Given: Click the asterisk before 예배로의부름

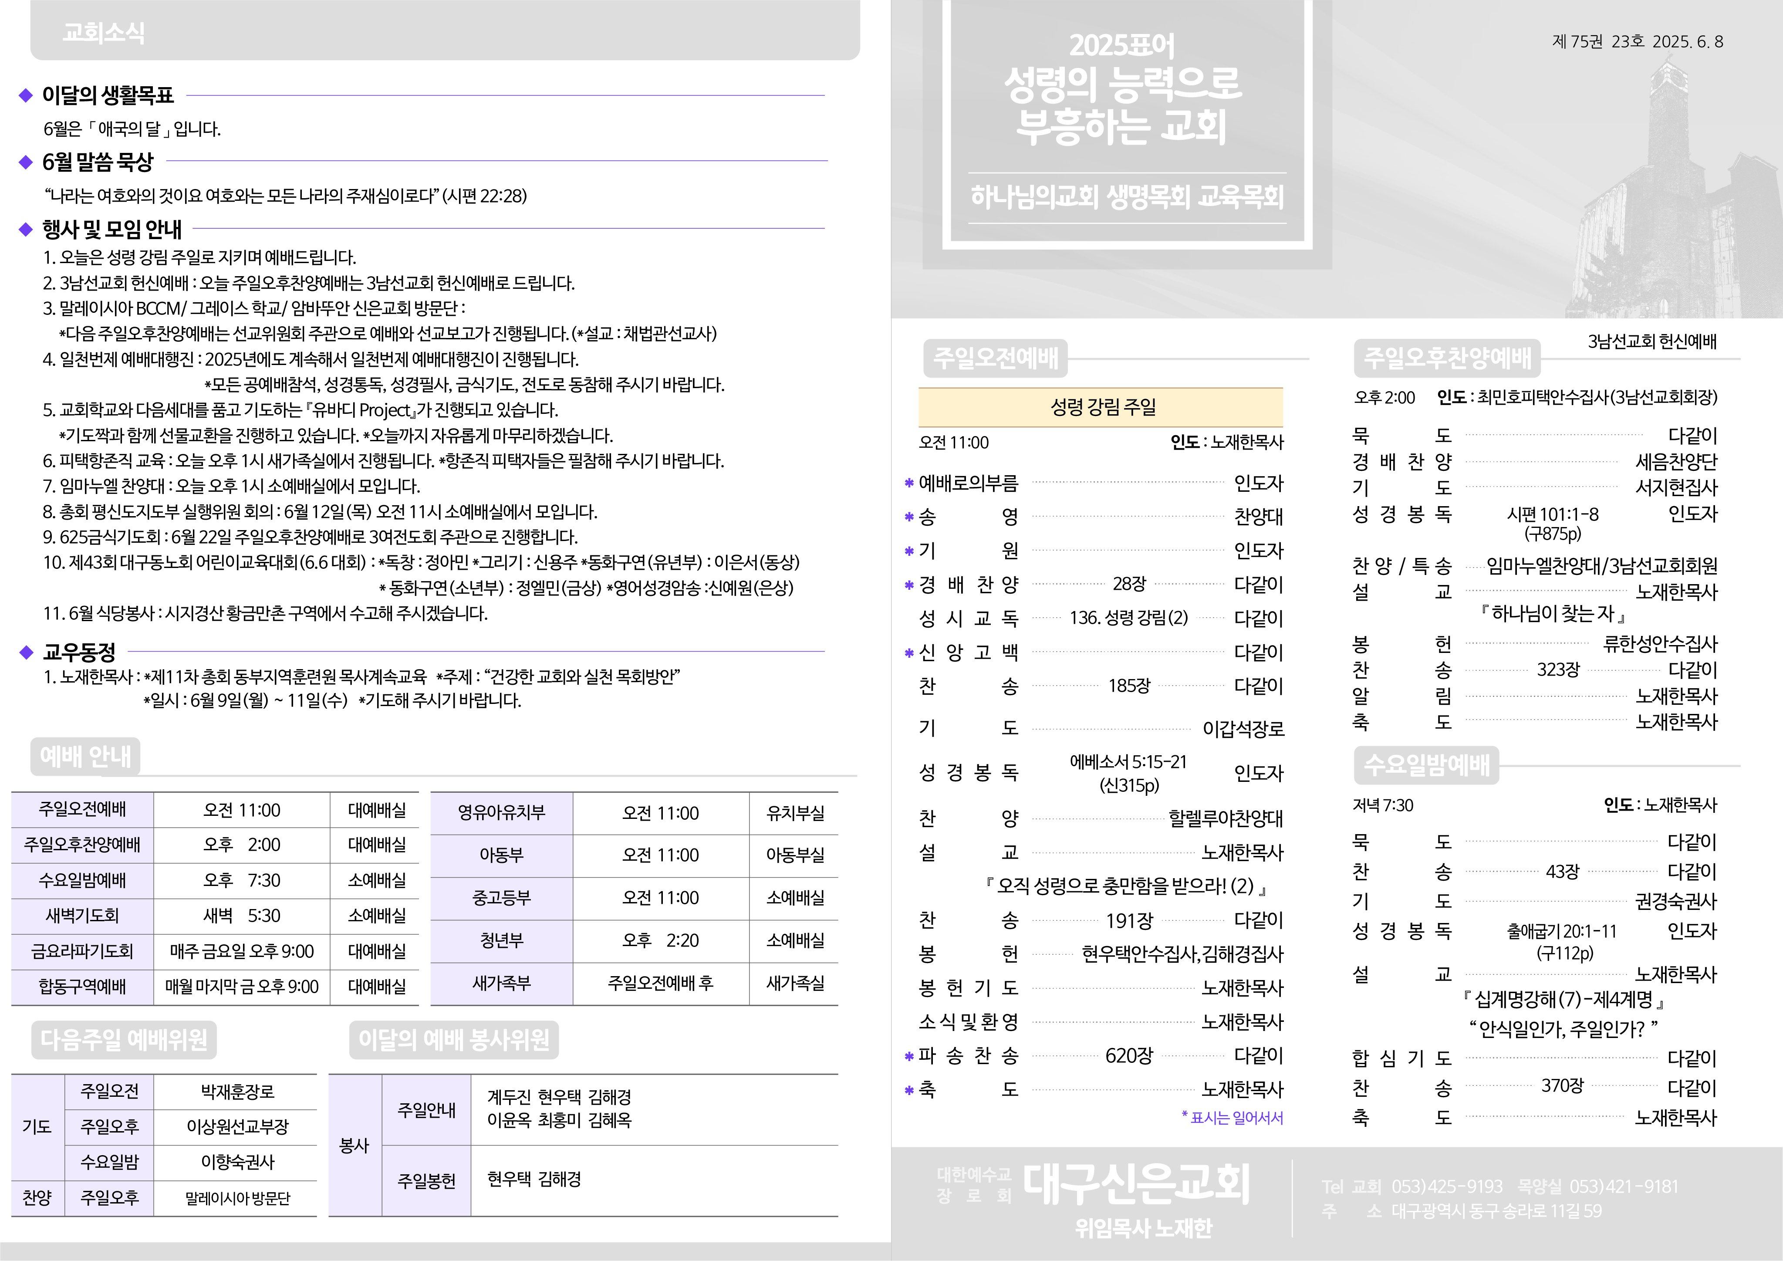Looking at the screenshot, I should pos(908,484).
